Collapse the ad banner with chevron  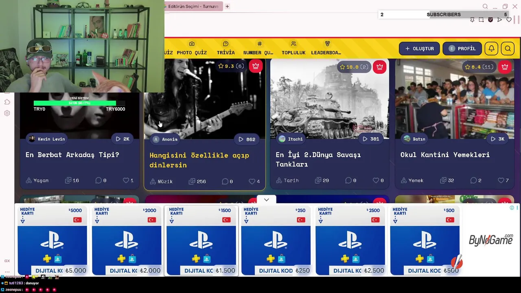266,200
